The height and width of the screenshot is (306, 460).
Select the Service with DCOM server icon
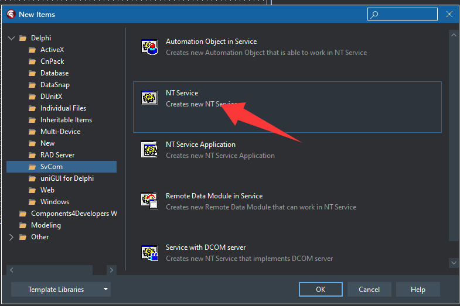[149, 253]
